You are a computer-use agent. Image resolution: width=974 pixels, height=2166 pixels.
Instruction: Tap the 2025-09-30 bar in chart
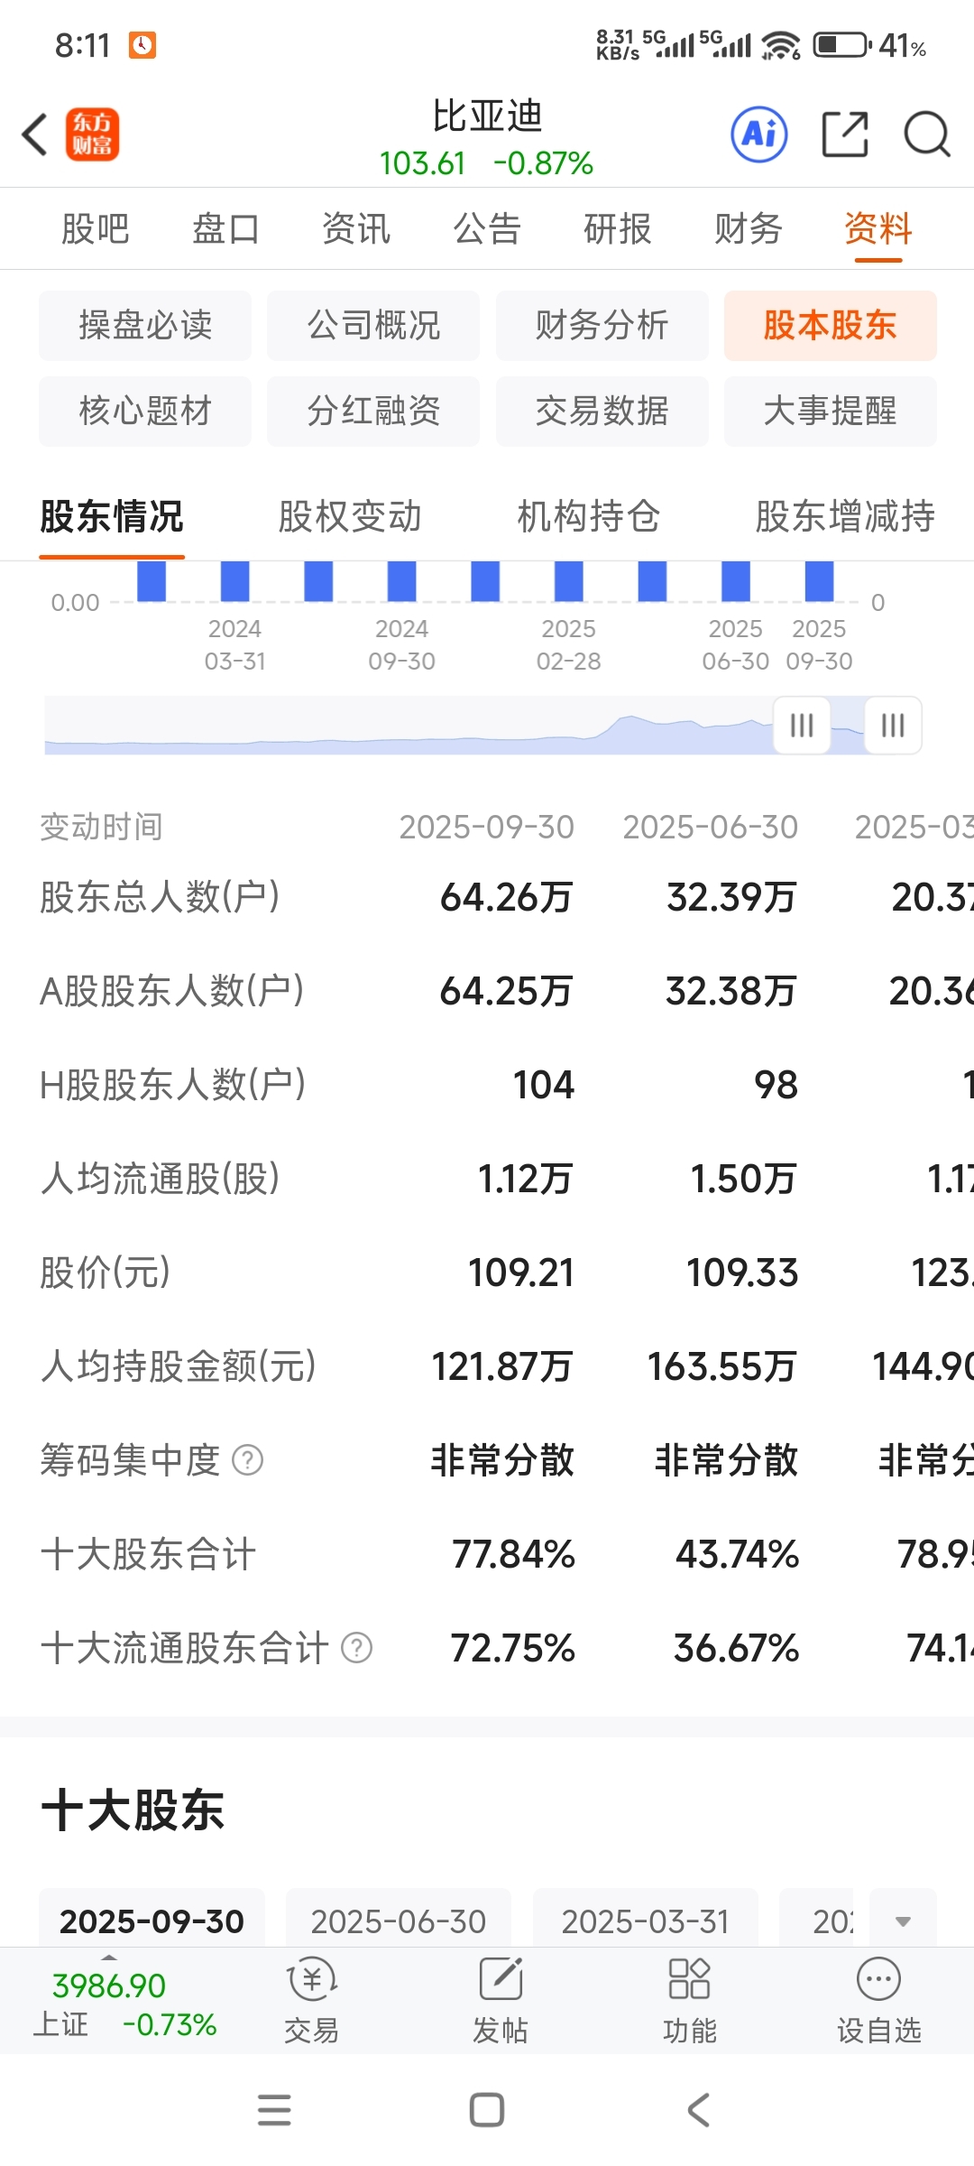click(x=819, y=581)
